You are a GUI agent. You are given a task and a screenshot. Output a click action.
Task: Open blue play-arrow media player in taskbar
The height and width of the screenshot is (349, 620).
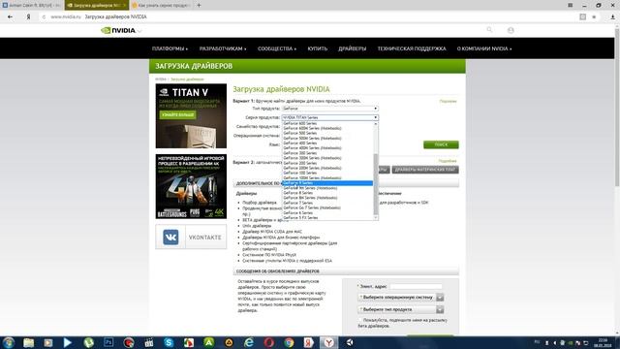click(x=68, y=342)
